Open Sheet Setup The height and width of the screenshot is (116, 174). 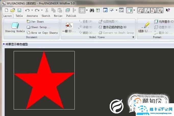click(38, 27)
